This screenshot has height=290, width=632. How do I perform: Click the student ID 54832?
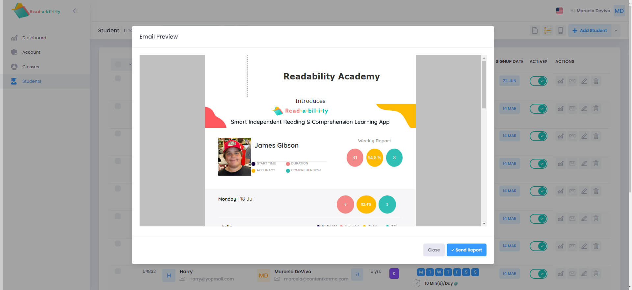coord(149,272)
